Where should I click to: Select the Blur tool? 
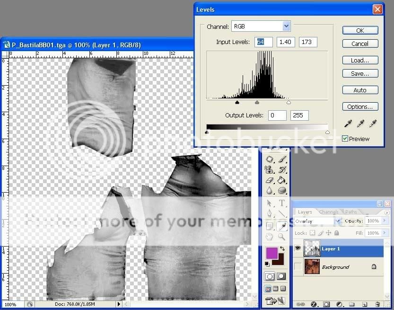click(270, 191)
